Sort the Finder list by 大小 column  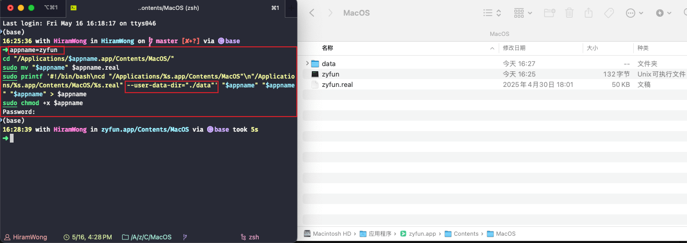click(x=592, y=48)
